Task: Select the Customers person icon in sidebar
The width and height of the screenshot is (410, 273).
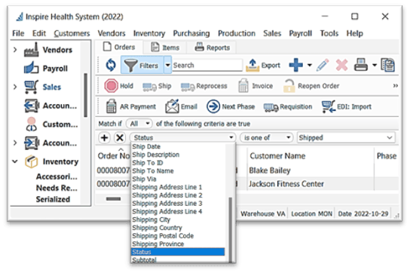Action: pos(32,124)
